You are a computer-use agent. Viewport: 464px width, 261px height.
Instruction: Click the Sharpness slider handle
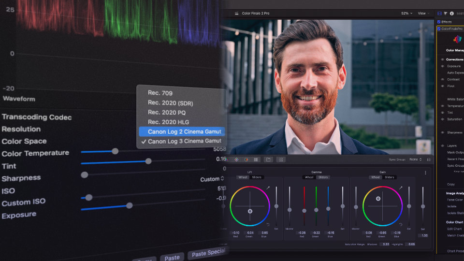click(85, 175)
